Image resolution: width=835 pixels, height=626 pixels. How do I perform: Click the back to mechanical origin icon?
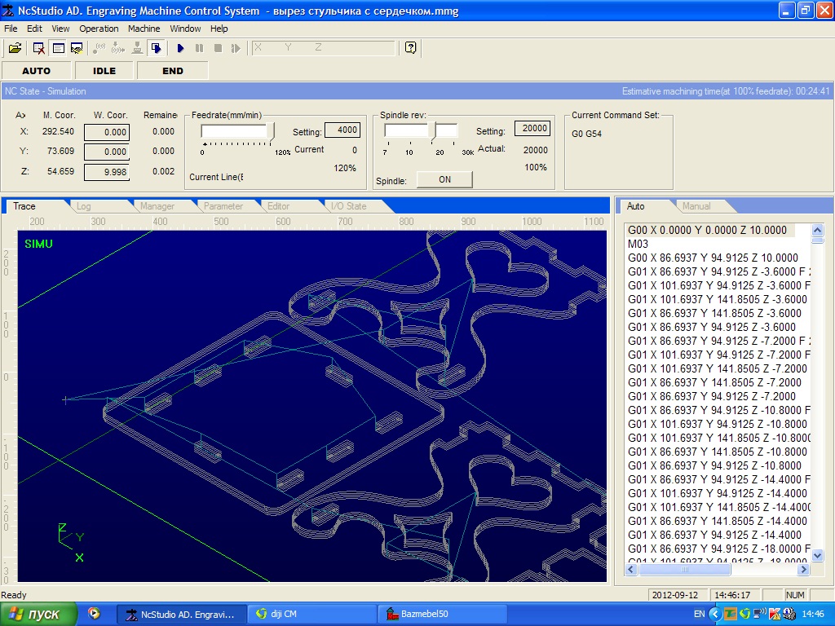[x=99, y=48]
